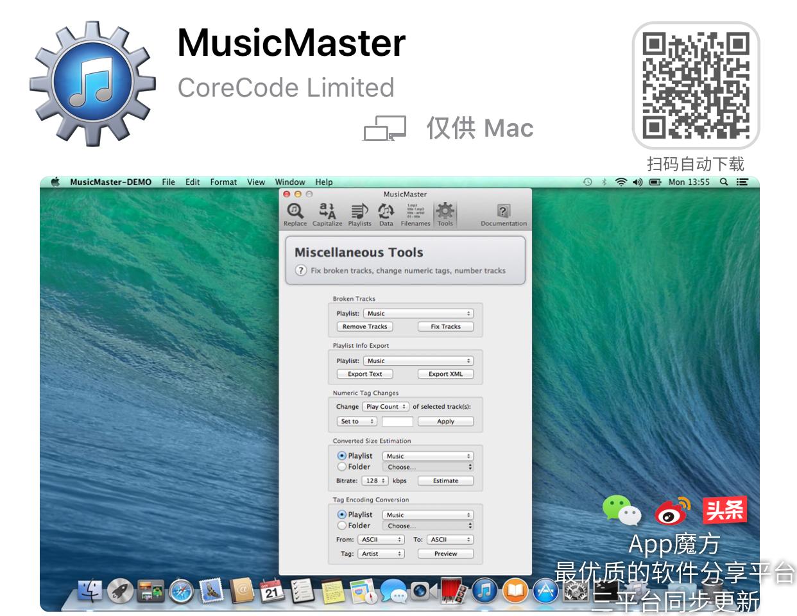Open the Replace tool in MusicMaster toolbar
The height and width of the screenshot is (616, 797).
295,214
